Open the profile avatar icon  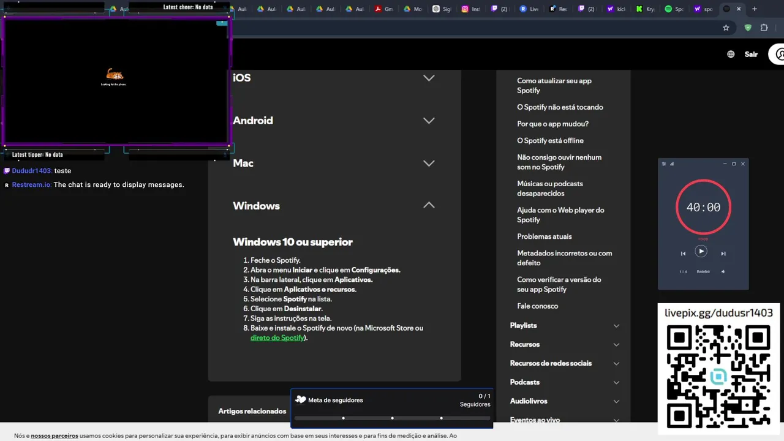click(778, 54)
